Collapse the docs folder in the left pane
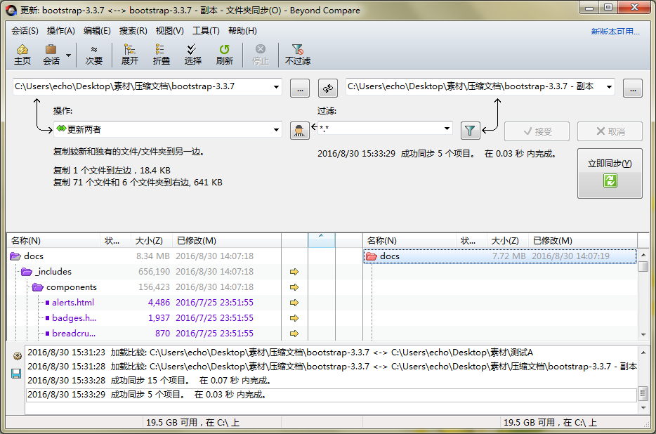The width and height of the screenshot is (656, 434). coord(15,256)
